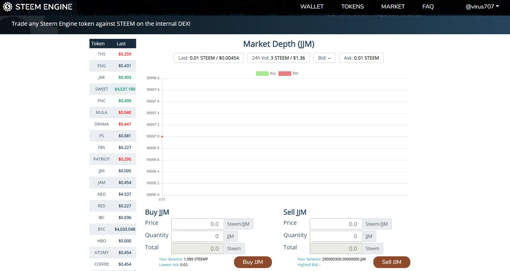Viewport: 510px width, 271px height.
Task: Click the Last column header
Action: 121,44
